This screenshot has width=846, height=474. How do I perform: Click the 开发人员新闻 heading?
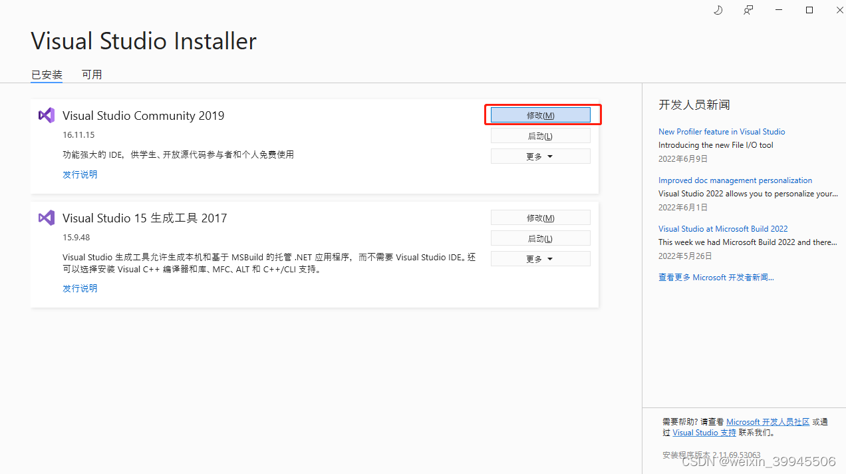(x=694, y=105)
